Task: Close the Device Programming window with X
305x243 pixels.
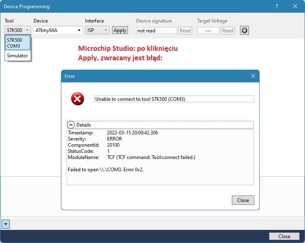Action: (x=295, y=6)
